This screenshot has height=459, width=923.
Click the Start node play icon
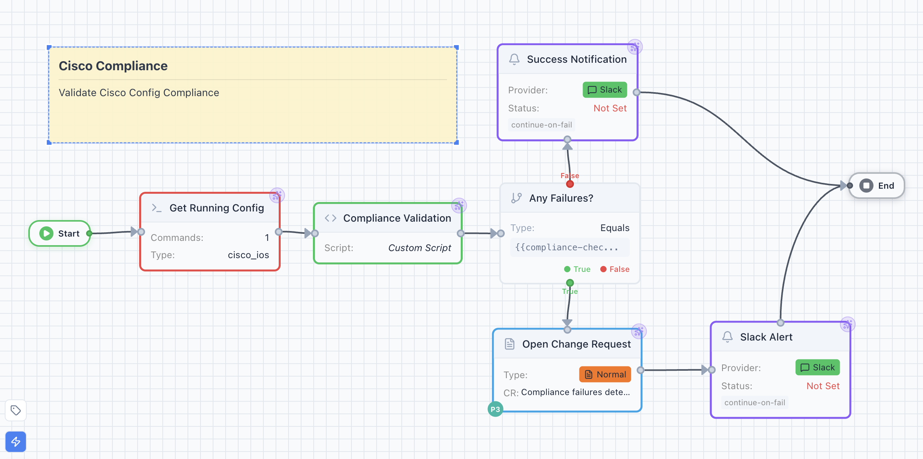(46, 233)
